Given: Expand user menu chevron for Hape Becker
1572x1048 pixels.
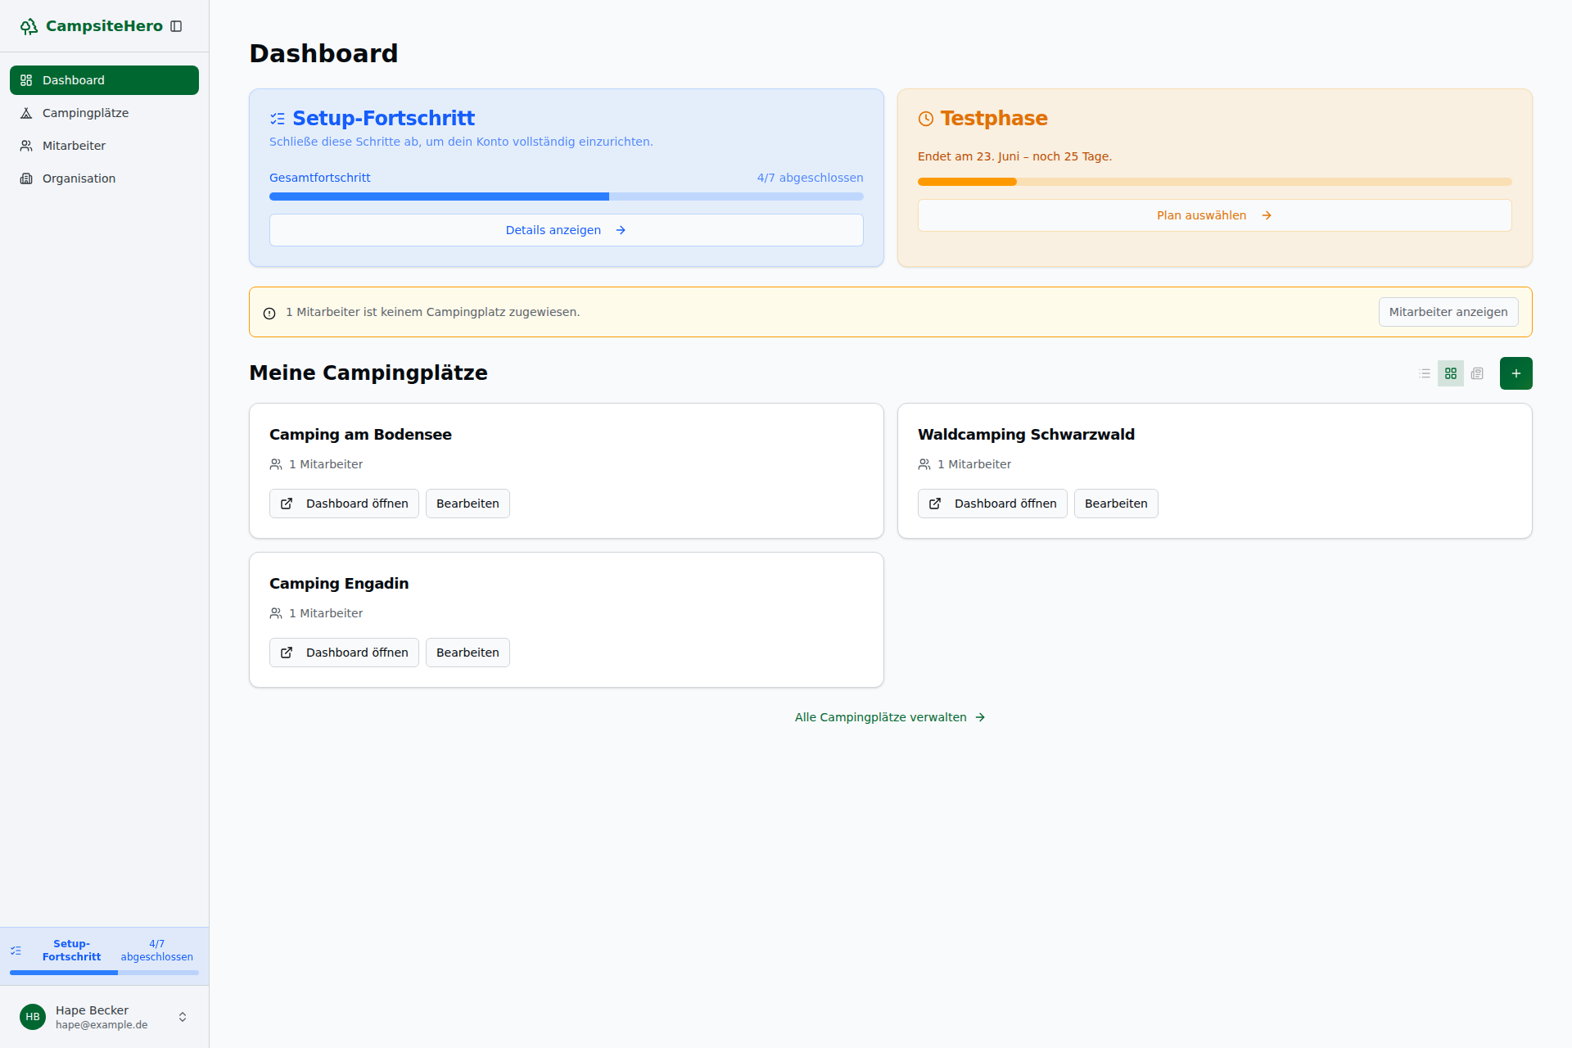Looking at the screenshot, I should [x=183, y=1017].
